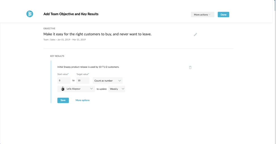The width and height of the screenshot is (276, 144).
Task: Expand the Count as number dropdown
Action: point(108,81)
